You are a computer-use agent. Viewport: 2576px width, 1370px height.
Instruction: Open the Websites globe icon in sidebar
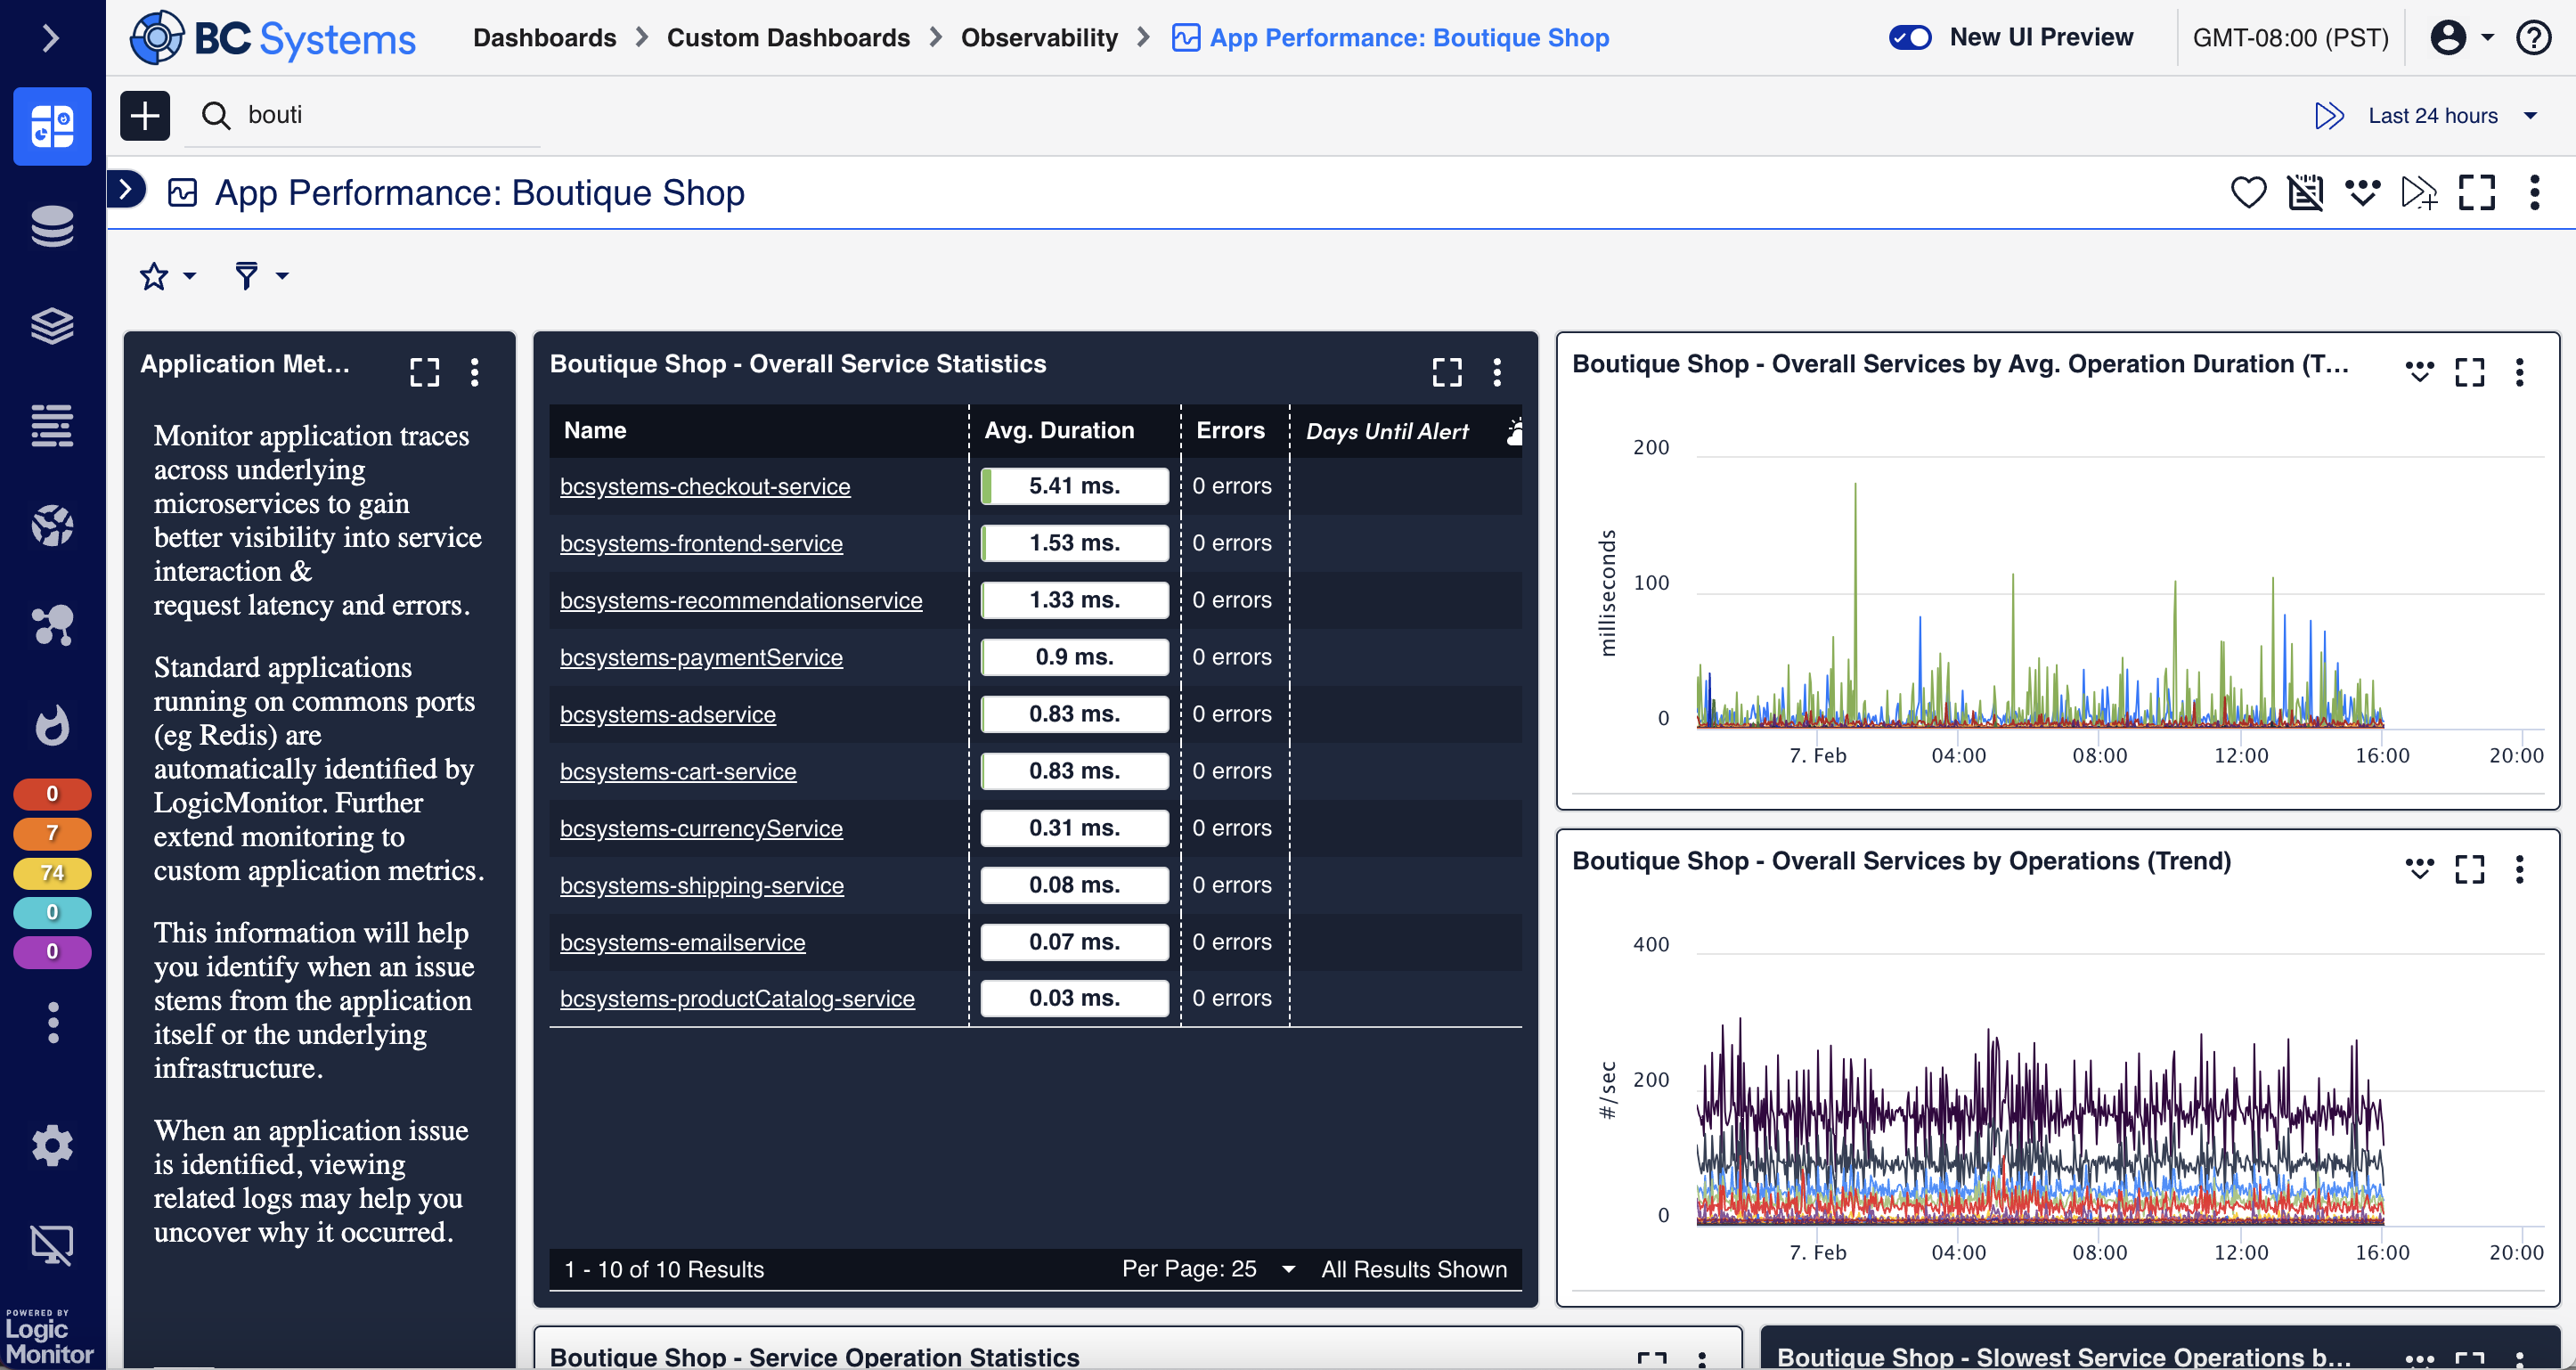[x=52, y=525]
